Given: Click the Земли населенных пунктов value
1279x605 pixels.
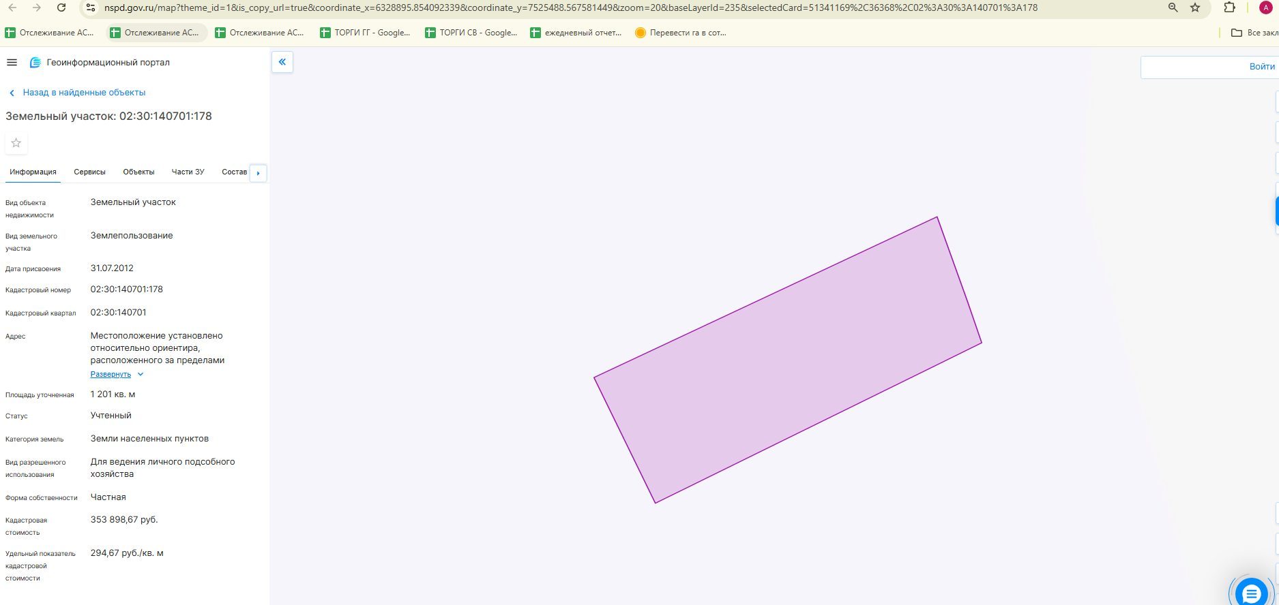Looking at the screenshot, I should pyautogui.click(x=149, y=439).
